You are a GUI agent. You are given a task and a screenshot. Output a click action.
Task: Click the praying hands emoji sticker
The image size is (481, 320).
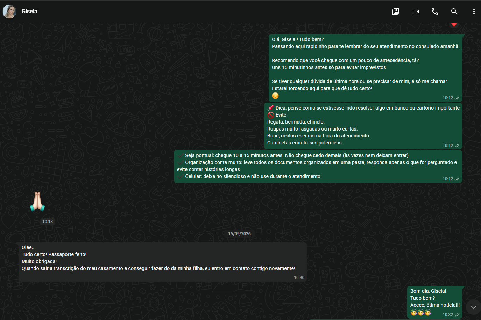pos(37,202)
